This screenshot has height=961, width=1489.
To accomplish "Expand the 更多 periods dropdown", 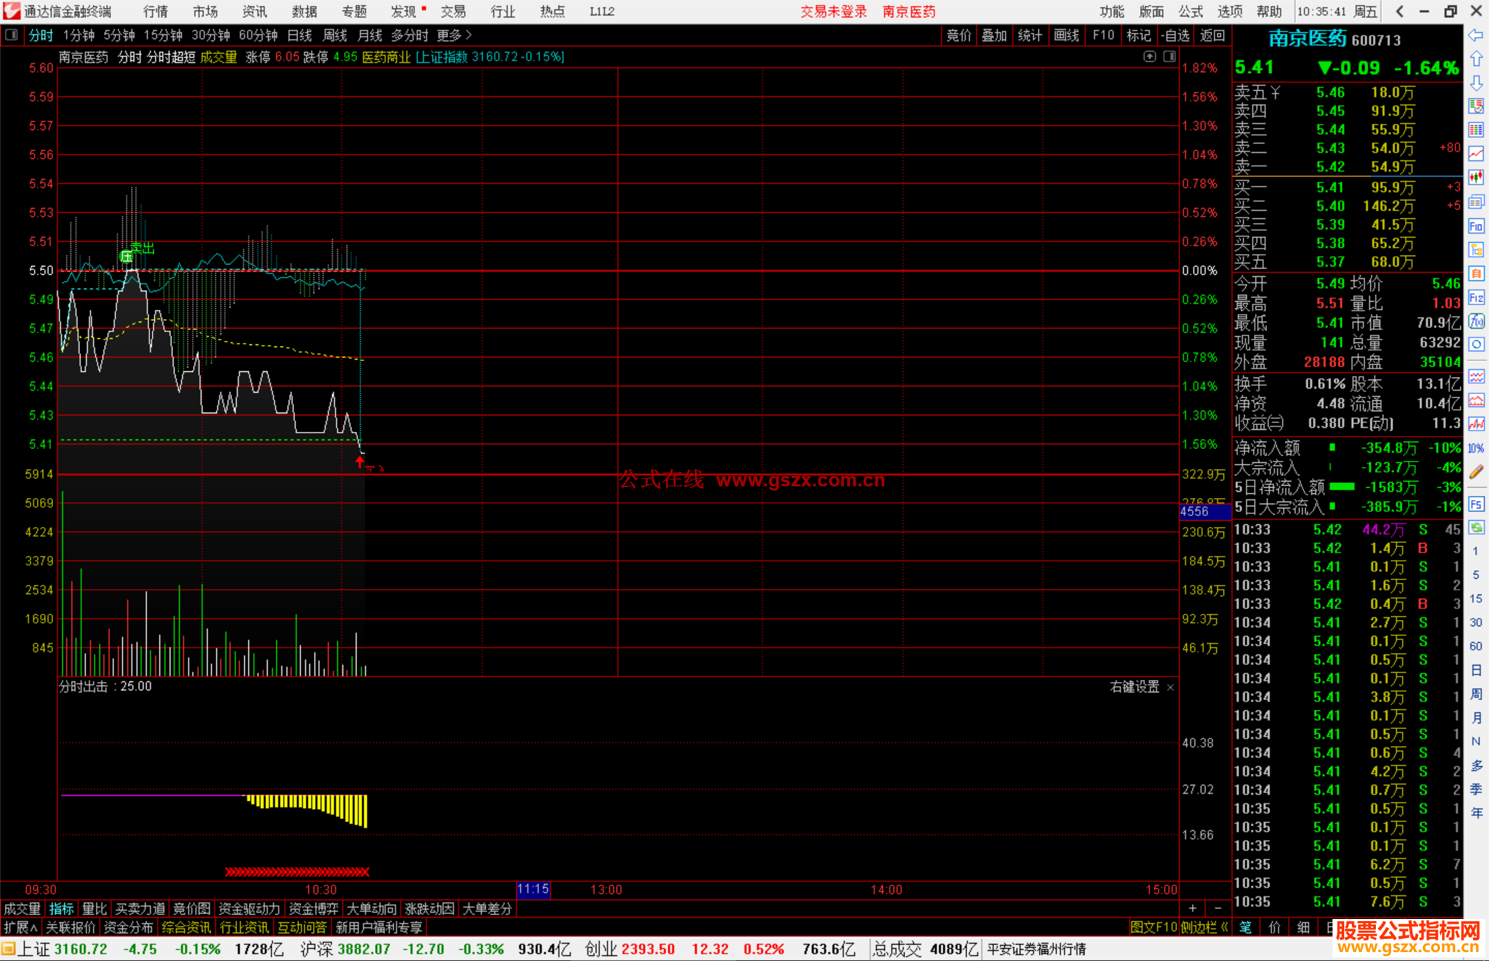I will tap(454, 35).
